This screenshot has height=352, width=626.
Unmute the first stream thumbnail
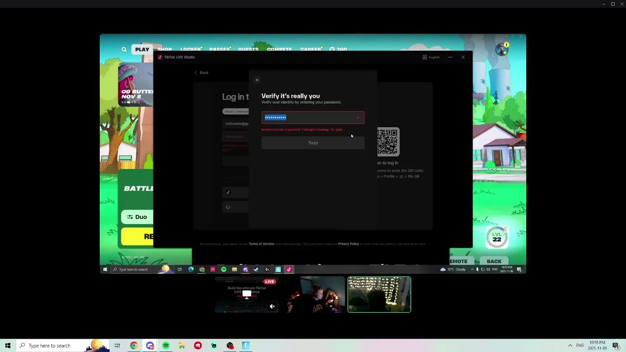tap(272, 307)
